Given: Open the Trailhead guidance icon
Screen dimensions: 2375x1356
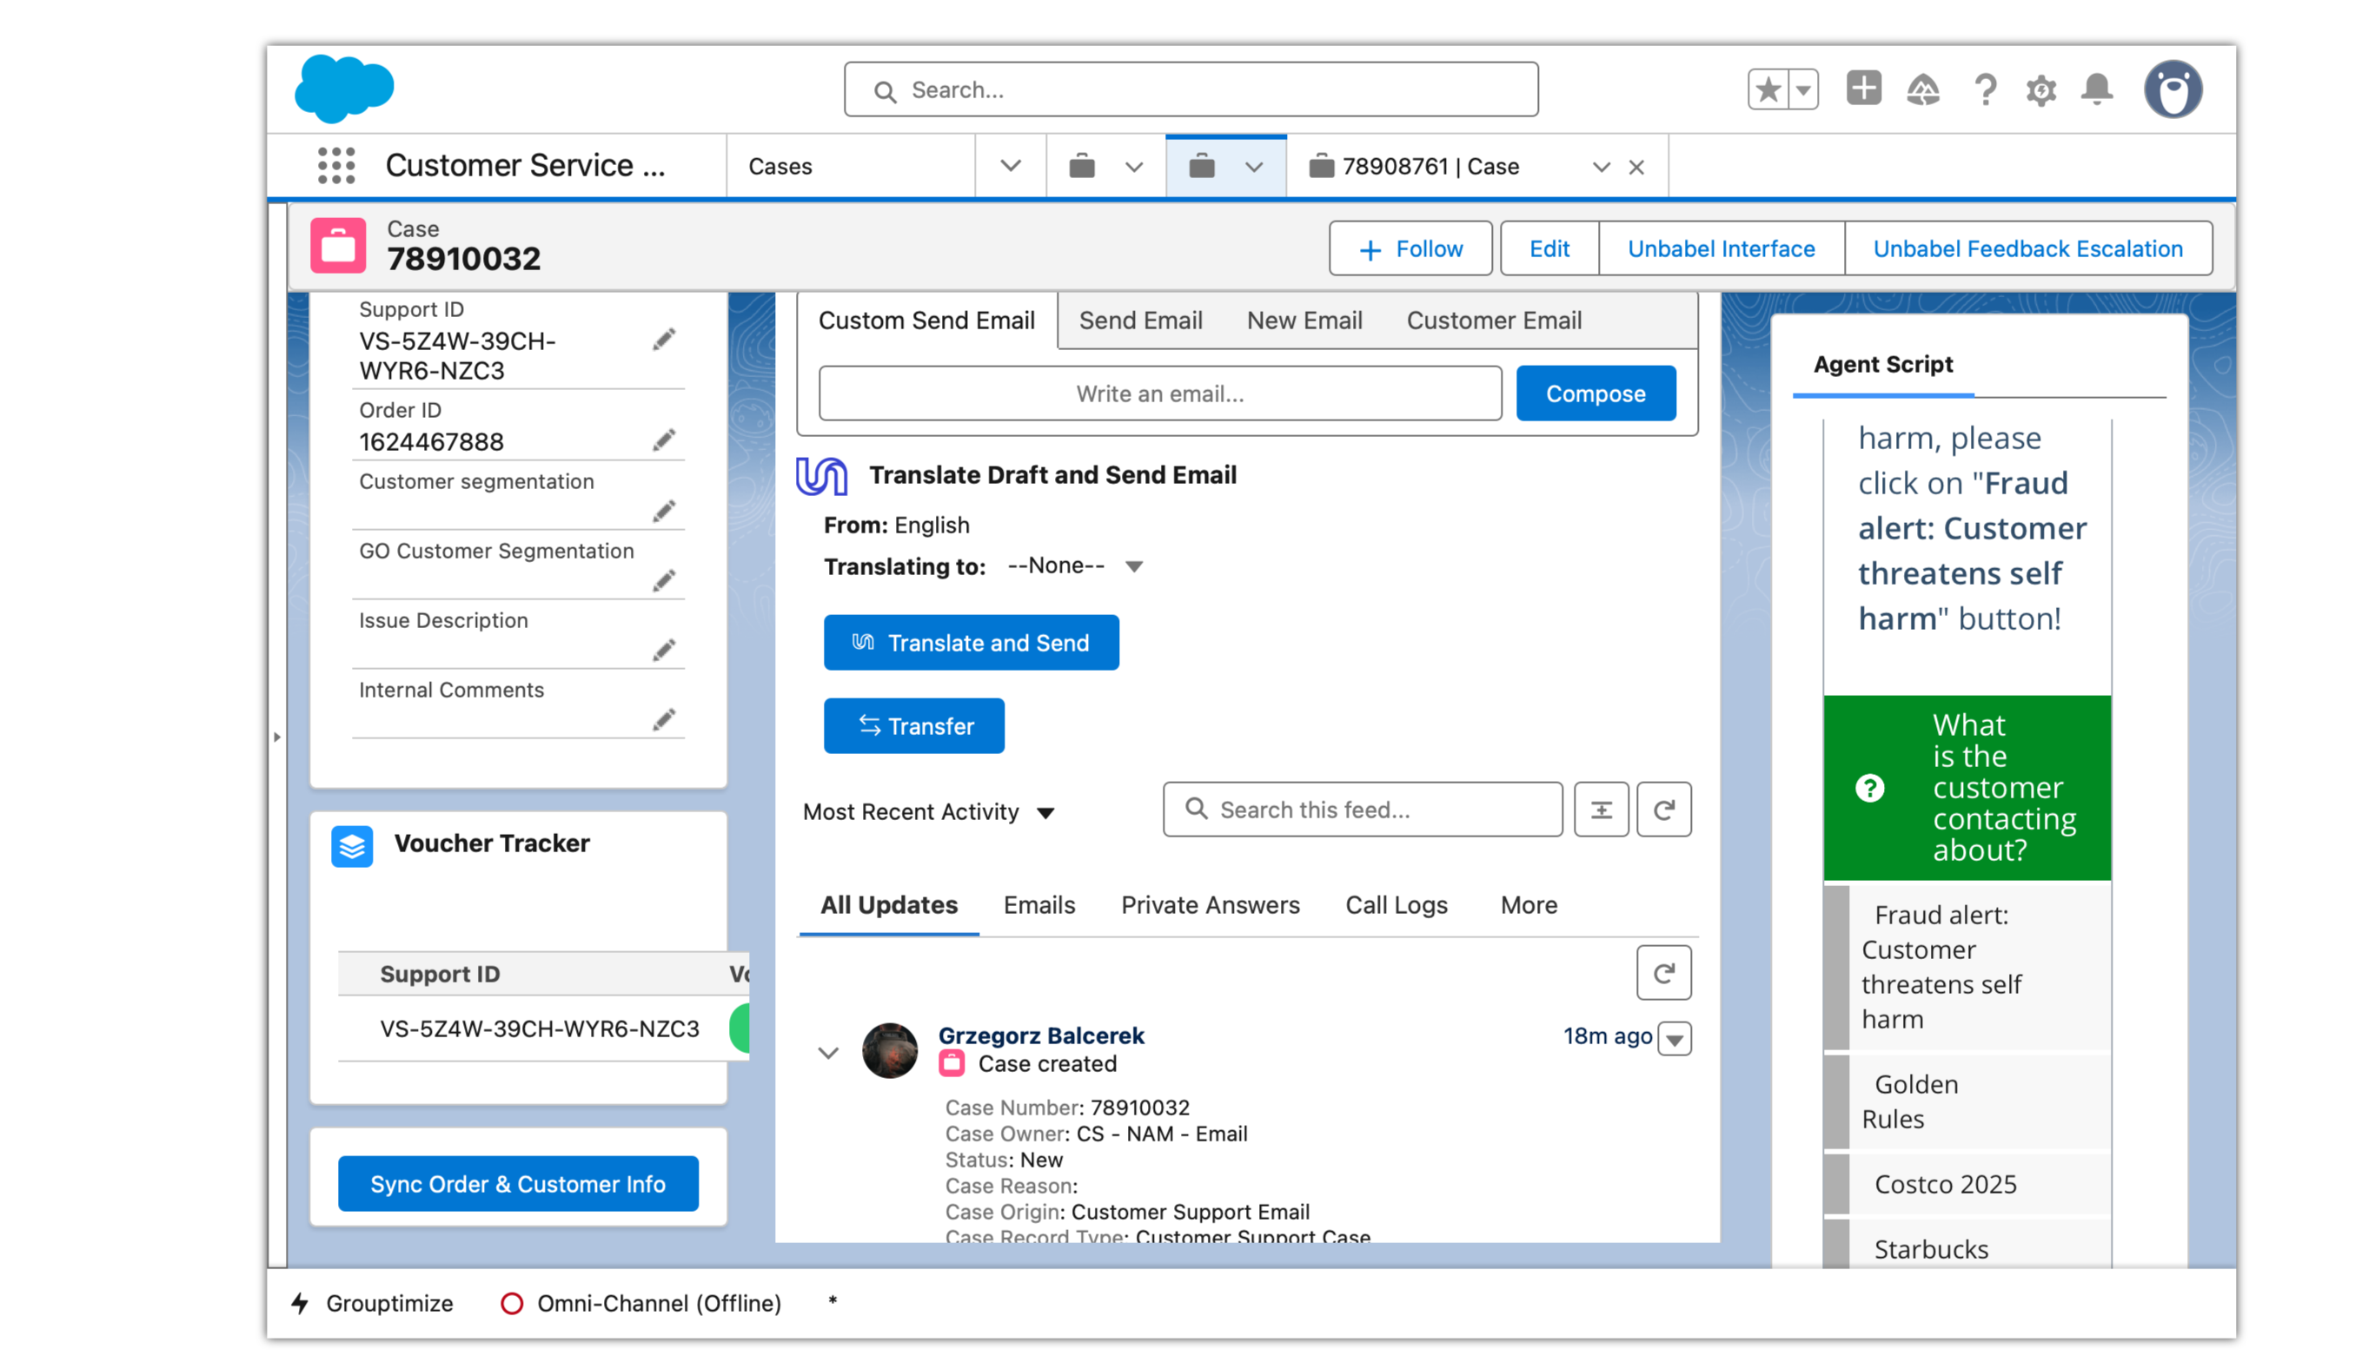Looking at the screenshot, I should (1922, 90).
